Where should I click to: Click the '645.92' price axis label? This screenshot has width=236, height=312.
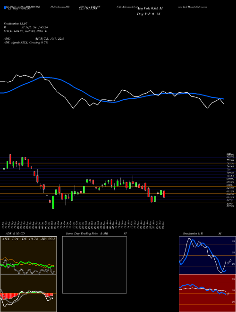point(230,188)
